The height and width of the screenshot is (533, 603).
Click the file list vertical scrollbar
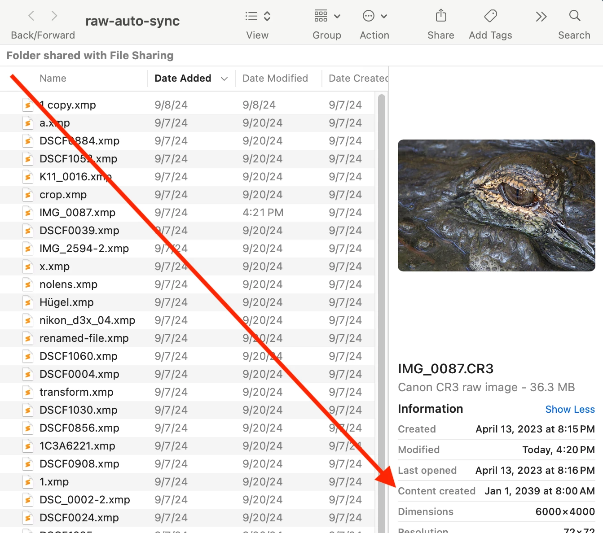tap(382, 312)
